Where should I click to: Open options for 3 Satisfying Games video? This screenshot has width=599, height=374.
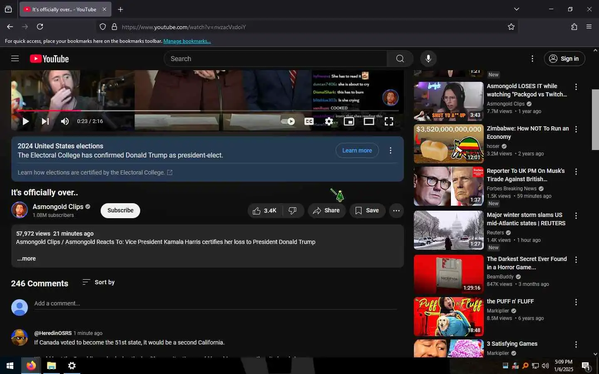(576, 344)
